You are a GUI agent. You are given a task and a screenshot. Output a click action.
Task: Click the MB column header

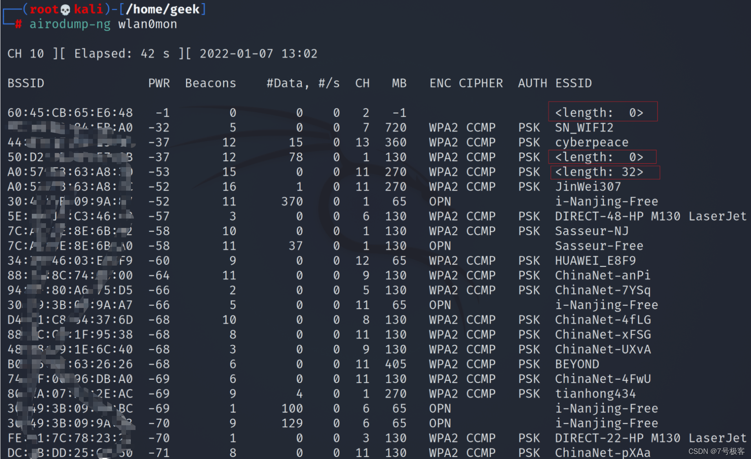pos(399,83)
